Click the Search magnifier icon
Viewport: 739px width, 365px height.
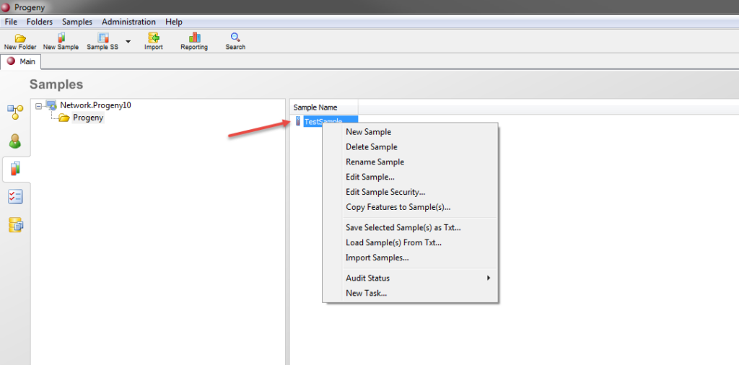(x=235, y=38)
